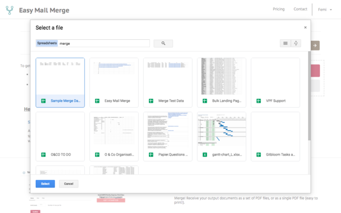Click the merge search input field
The width and height of the screenshot is (341, 213).
coord(104,43)
